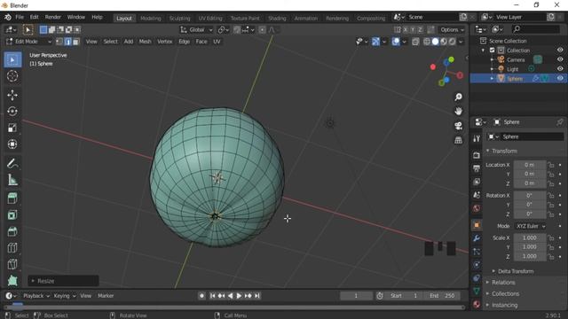Open the viewport Select menu
The width and height of the screenshot is (568, 319).
[110, 42]
